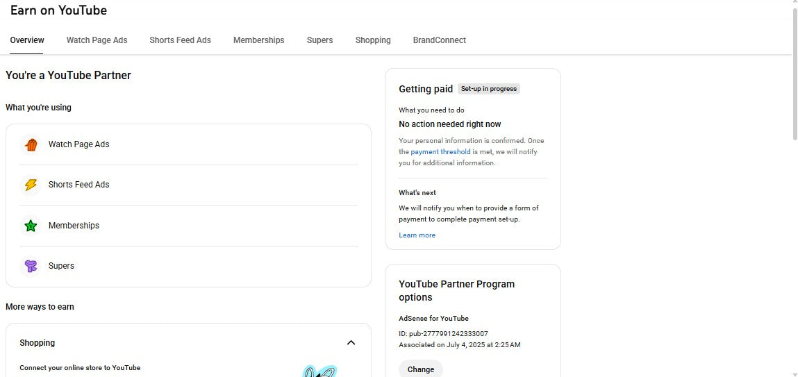798x377 pixels.
Task: Open the Supers list row
Action: (x=189, y=266)
